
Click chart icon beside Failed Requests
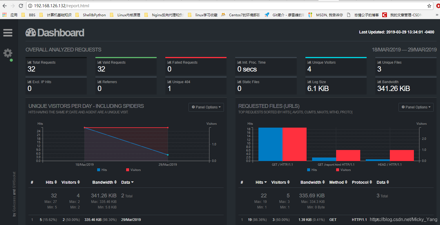pyautogui.click(x=169, y=62)
